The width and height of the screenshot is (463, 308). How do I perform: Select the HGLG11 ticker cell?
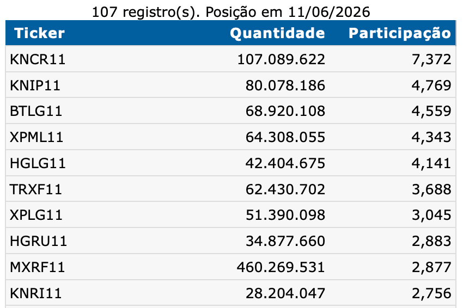pyautogui.click(x=38, y=163)
